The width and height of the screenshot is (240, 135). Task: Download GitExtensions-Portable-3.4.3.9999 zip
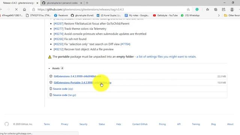[82, 82]
